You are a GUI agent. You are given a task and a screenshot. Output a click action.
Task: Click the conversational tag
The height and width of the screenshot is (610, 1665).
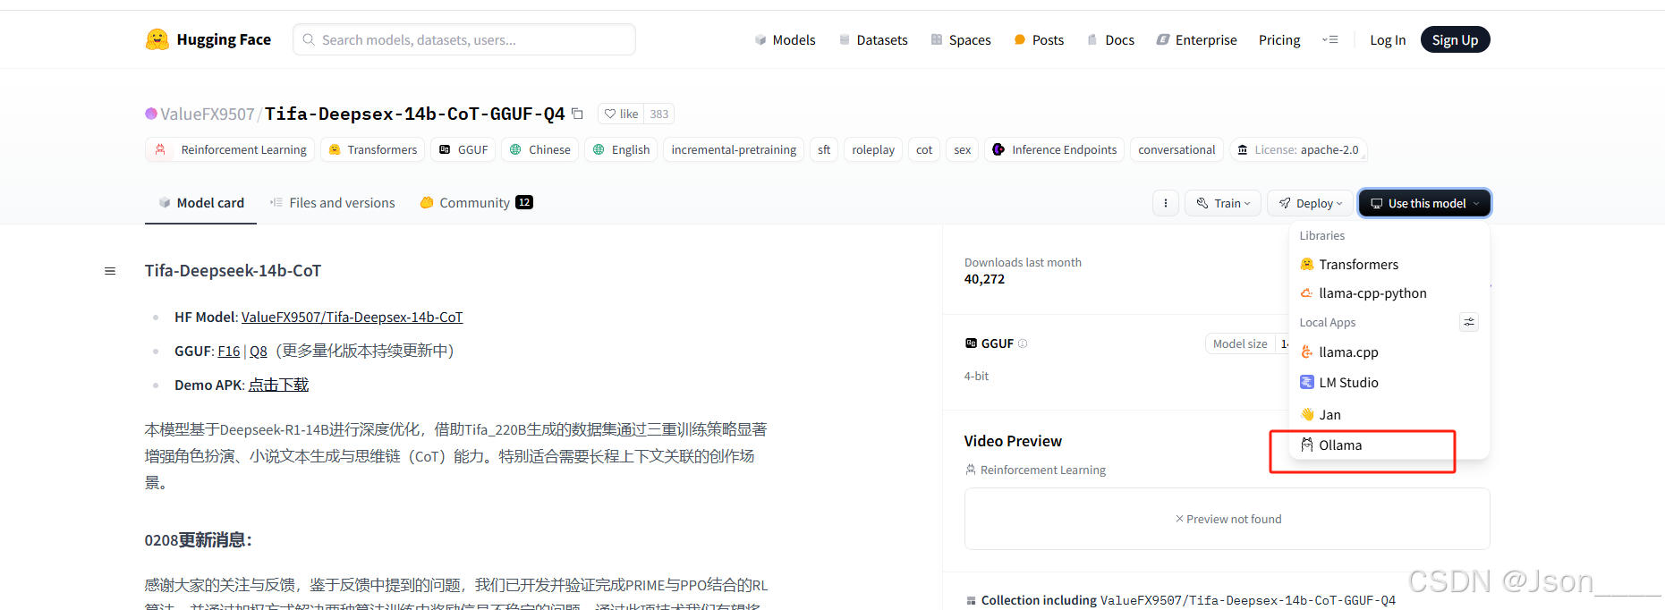point(1177,149)
